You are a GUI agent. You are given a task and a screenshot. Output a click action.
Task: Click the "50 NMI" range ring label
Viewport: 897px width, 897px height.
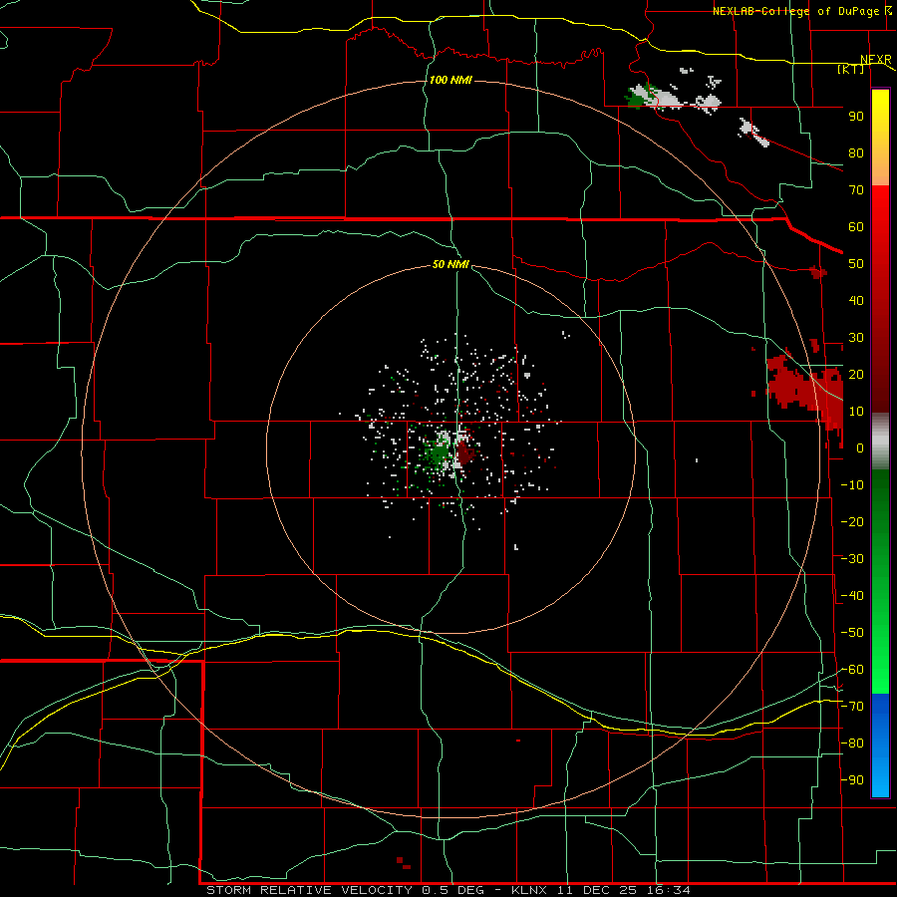click(x=450, y=264)
